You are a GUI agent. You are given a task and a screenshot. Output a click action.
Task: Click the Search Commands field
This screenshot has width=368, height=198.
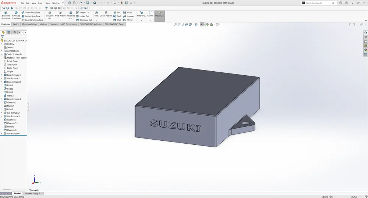tap(319, 3)
